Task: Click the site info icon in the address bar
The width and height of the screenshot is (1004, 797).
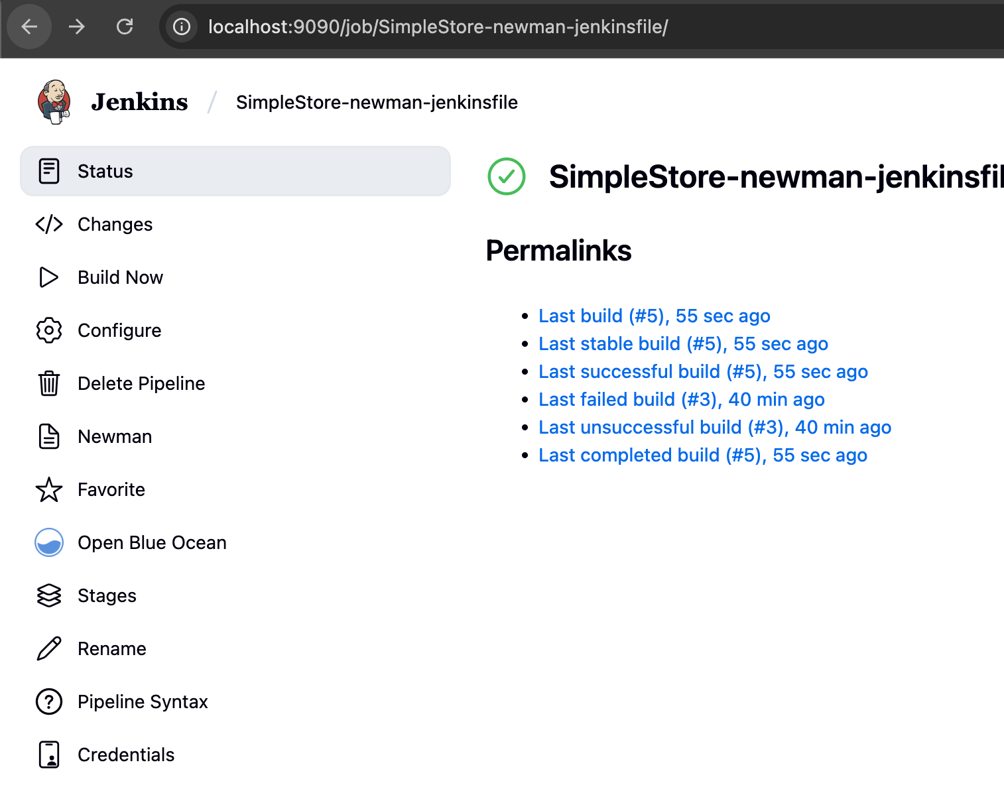Action: pyautogui.click(x=181, y=27)
